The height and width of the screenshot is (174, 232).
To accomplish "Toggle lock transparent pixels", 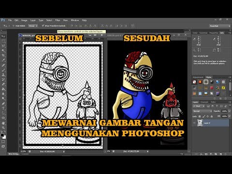I will 200,116.
